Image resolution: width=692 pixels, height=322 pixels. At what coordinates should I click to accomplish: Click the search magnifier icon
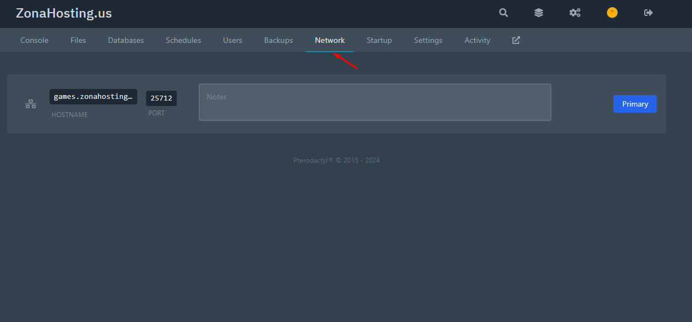(x=503, y=13)
